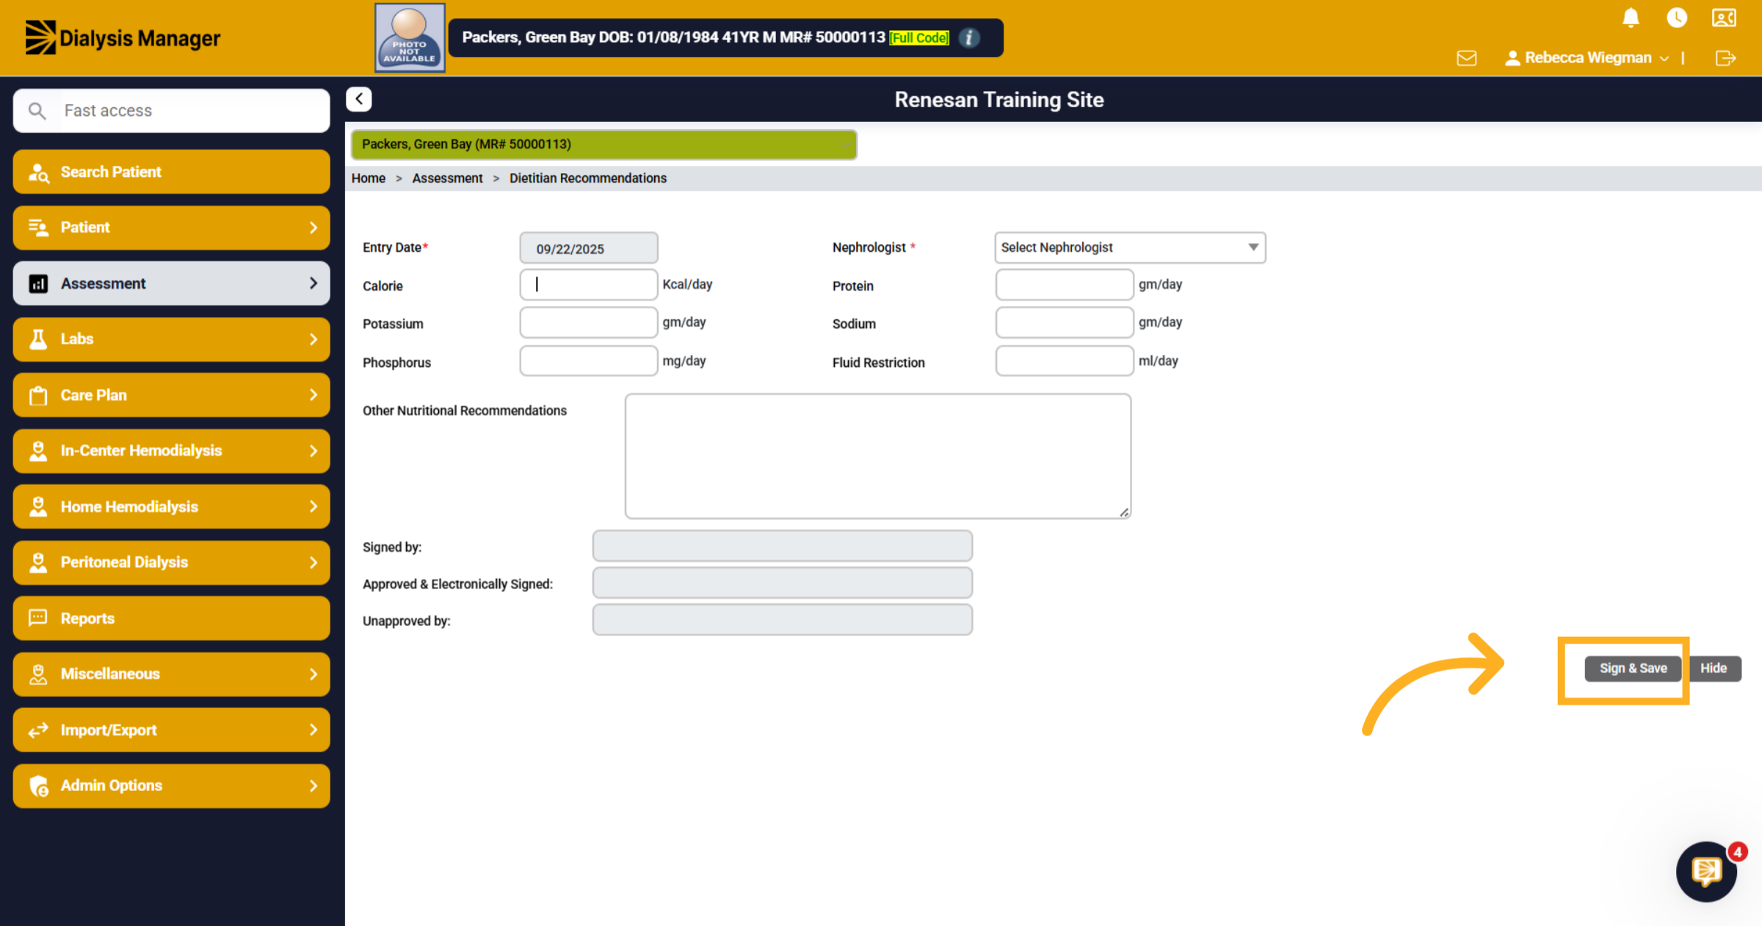This screenshot has height=926, width=1762.
Task: Click the Peritoneal Dialysis person icon
Action: click(38, 562)
